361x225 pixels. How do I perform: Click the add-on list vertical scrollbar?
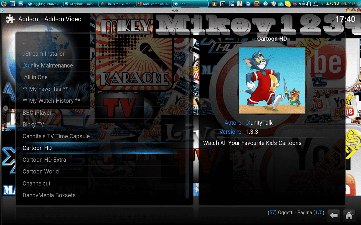(x=187, y=117)
